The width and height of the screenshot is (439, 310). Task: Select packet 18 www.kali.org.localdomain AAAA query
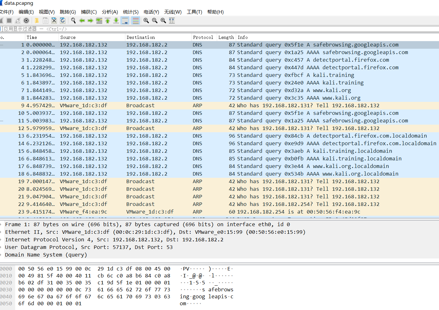(x=219, y=174)
